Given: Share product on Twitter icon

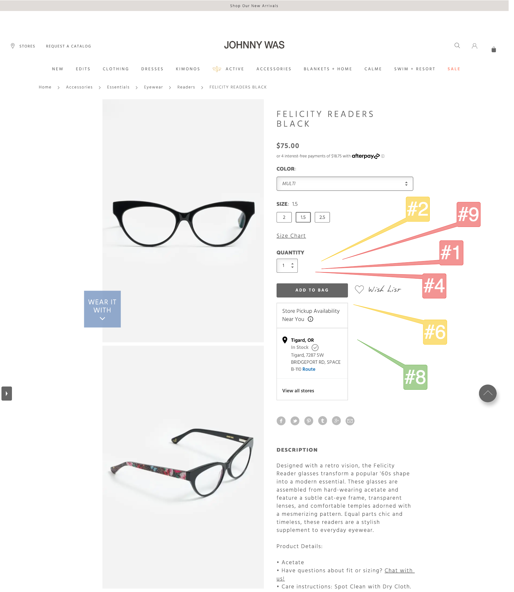Looking at the screenshot, I should pyautogui.click(x=295, y=421).
